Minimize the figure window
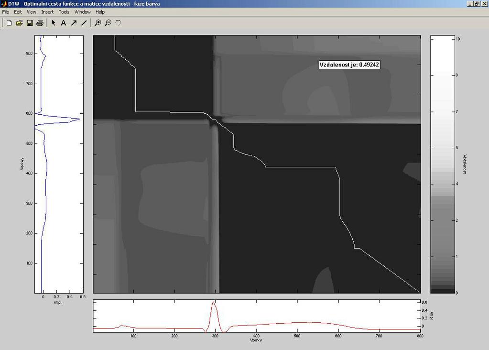The image size is (489, 350). tap(470, 4)
